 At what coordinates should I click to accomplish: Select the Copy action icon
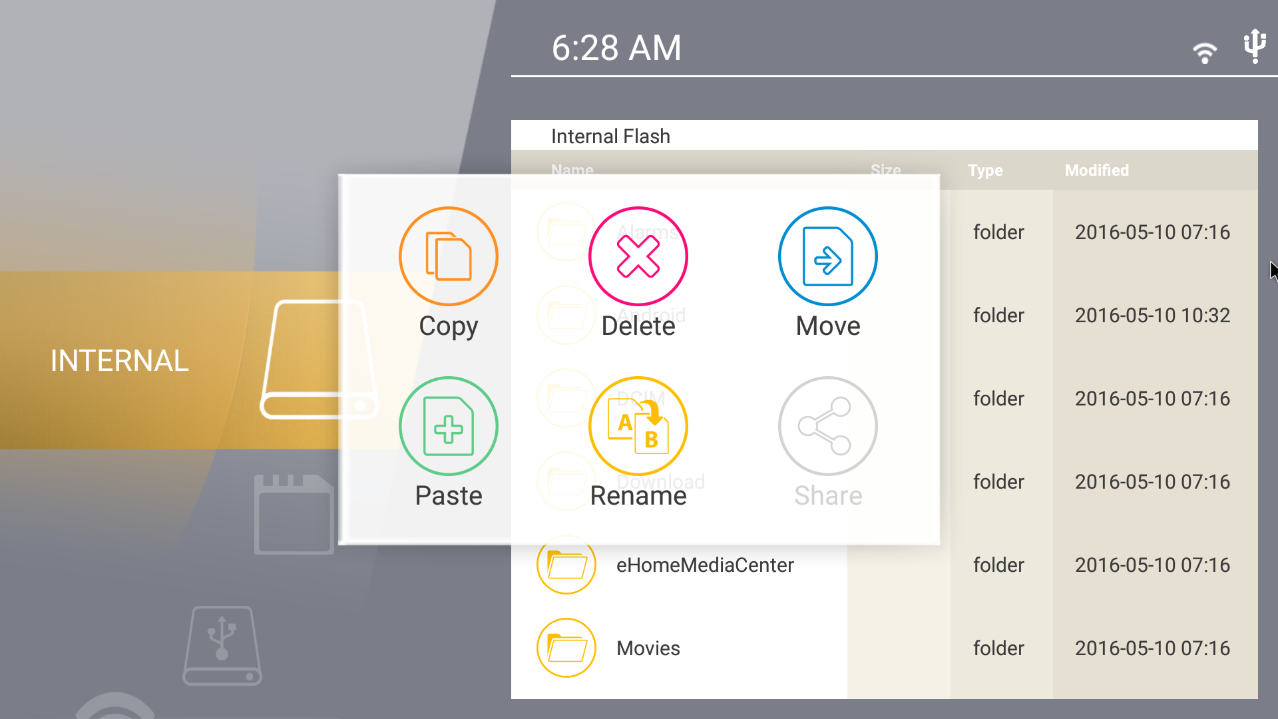click(x=449, y=256)
